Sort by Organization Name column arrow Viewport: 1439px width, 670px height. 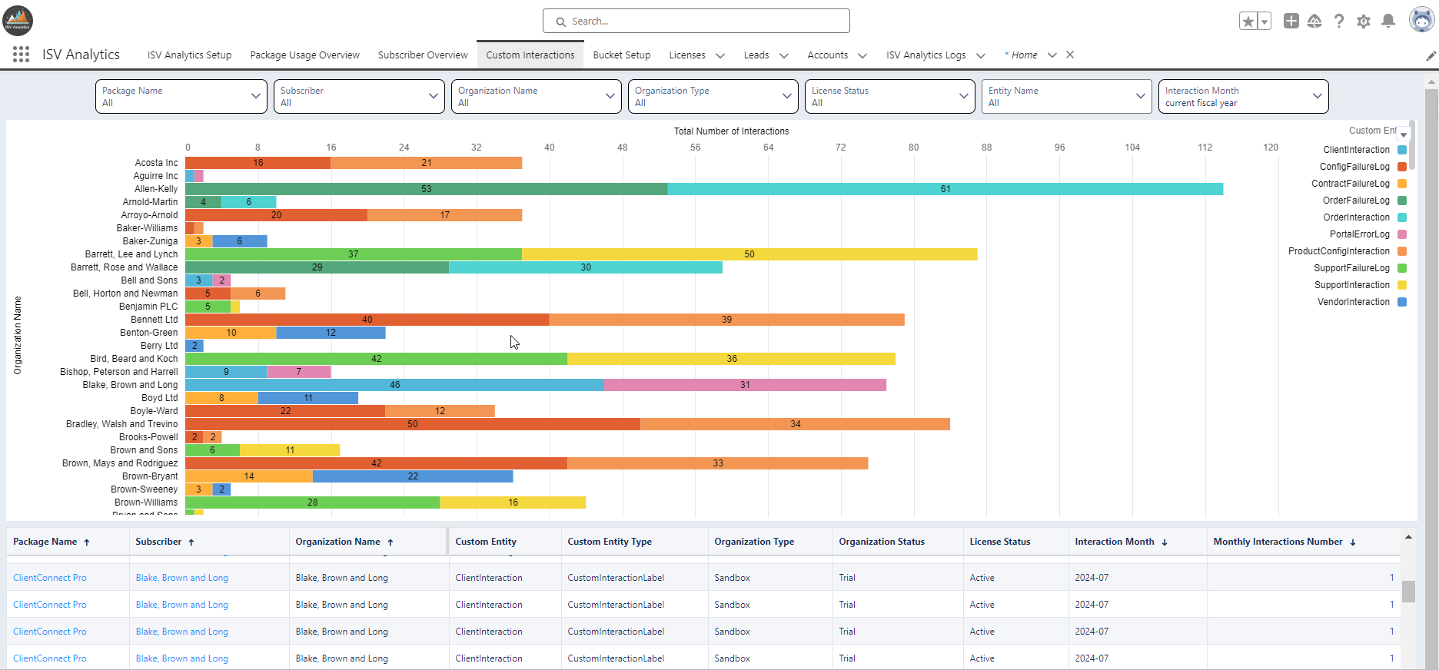pyautogui.click(x=390, y=542)
